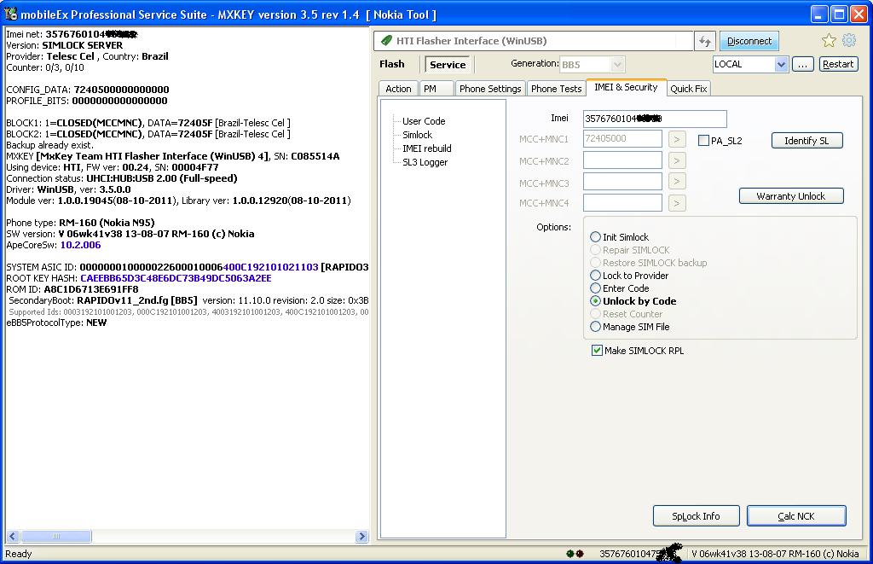Select Manage SIM File option
This screenshot has width=873, height=564.
click(x=595, y=327)
